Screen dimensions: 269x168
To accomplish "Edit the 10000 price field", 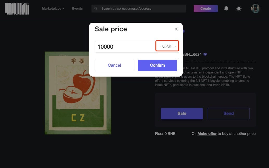I will pyautogui.click(x=125, y=47).
